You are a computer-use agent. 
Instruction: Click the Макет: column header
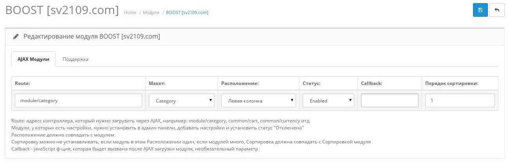point(157,83)
